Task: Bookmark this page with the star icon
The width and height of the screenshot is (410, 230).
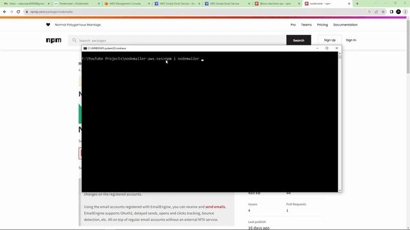Action: (383, 11)
